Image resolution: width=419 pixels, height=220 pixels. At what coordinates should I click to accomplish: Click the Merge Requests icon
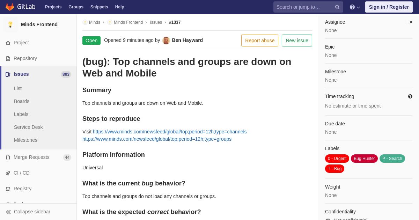8,157
